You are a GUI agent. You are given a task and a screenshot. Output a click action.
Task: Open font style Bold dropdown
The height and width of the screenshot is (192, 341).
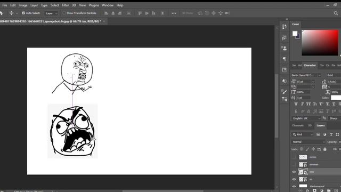coord(334,75)
